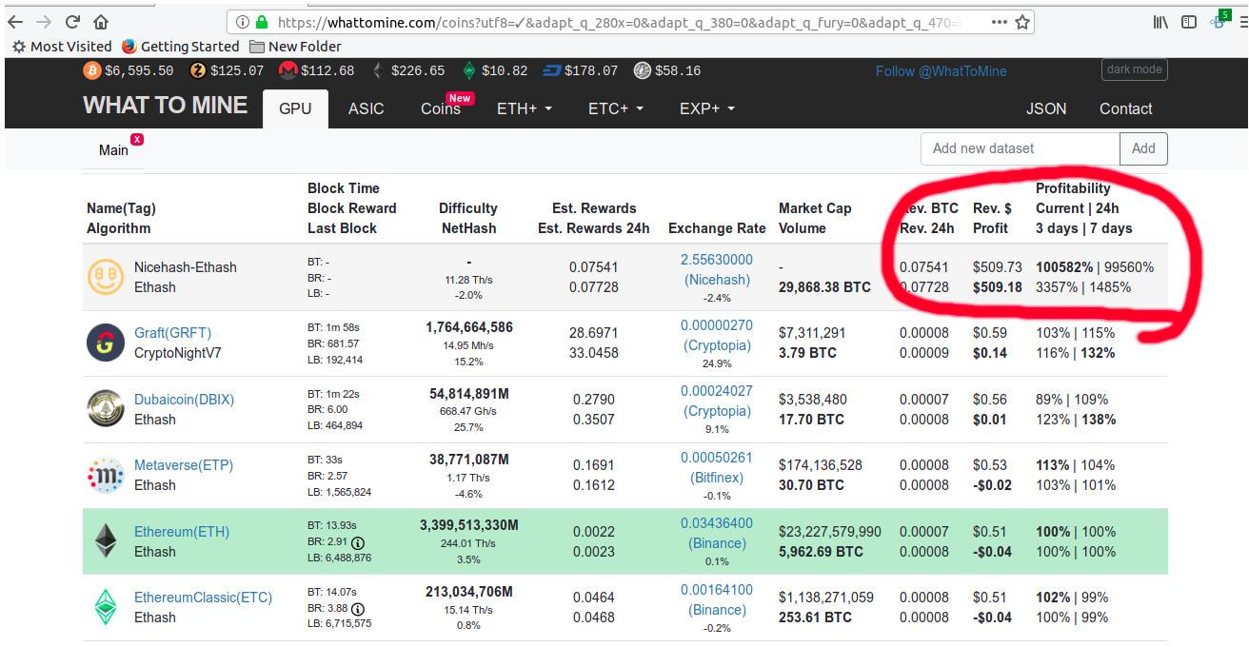The height and width of the screenshot is (647, 1249).
Task: Click the browser URL address bar
Action: click(x=628, y=22)
